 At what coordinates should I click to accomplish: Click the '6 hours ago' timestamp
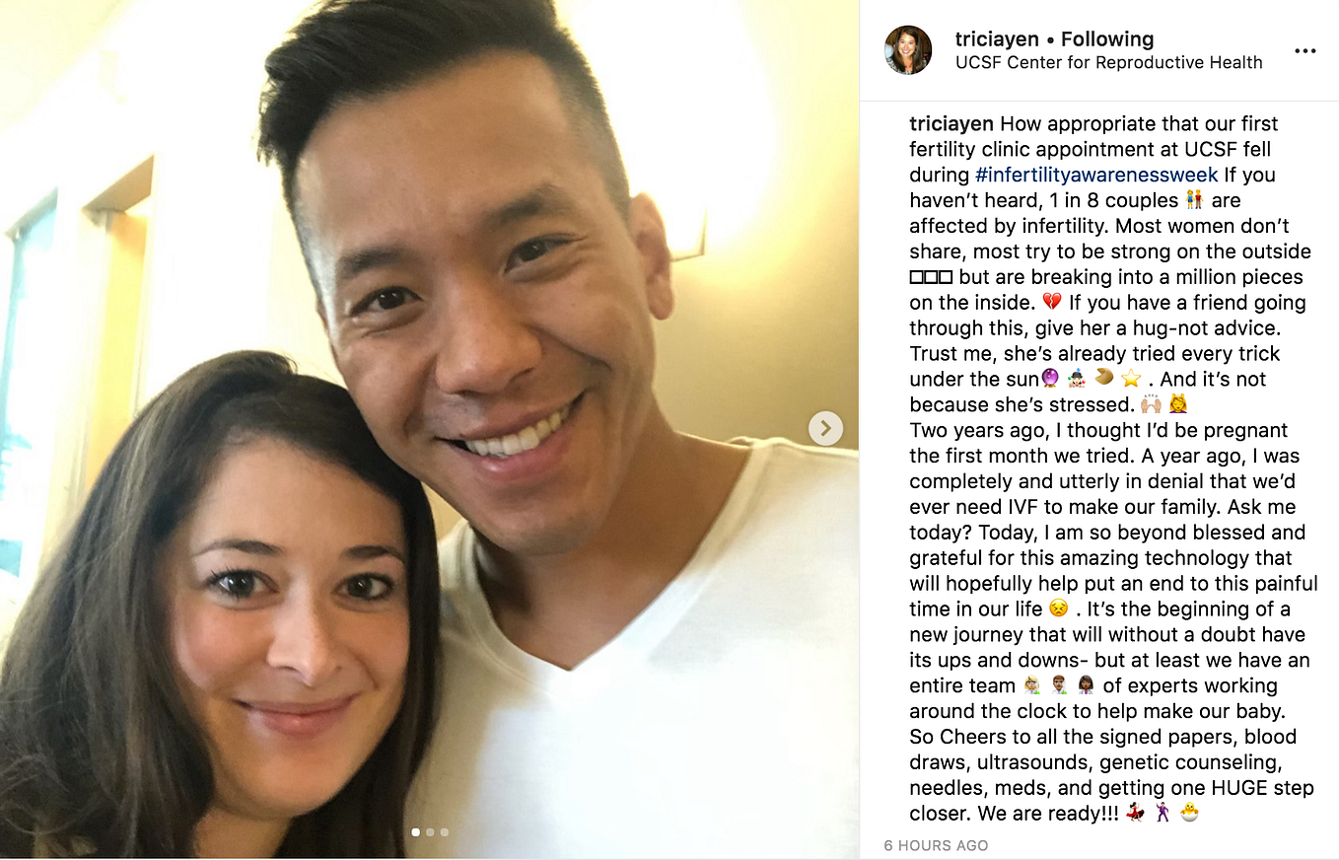click(x=936, y=845)
